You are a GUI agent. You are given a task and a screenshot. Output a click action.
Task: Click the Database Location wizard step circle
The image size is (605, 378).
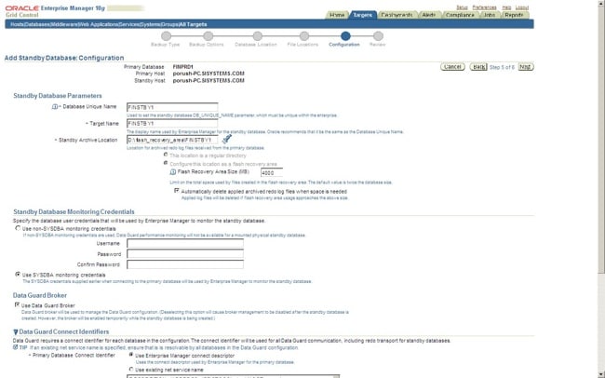(x=257, y=36)
